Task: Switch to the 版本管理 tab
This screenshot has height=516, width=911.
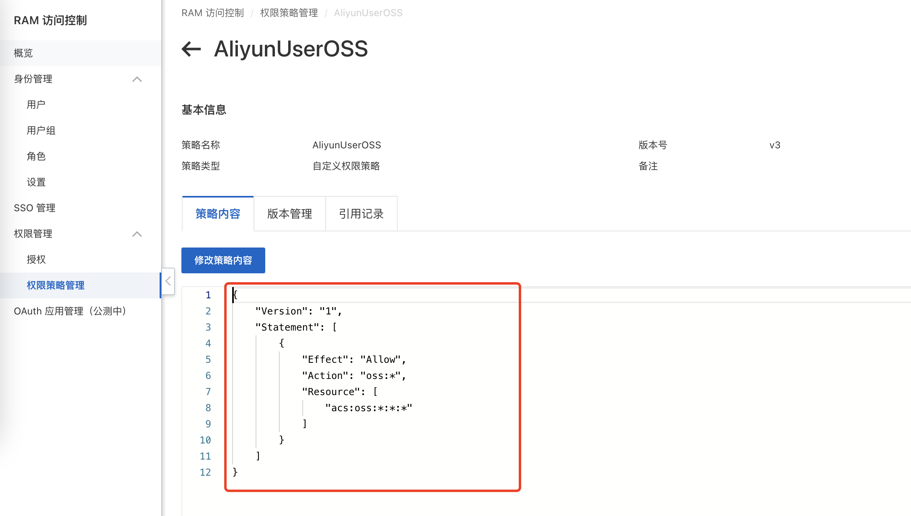Action: (289, 214)
